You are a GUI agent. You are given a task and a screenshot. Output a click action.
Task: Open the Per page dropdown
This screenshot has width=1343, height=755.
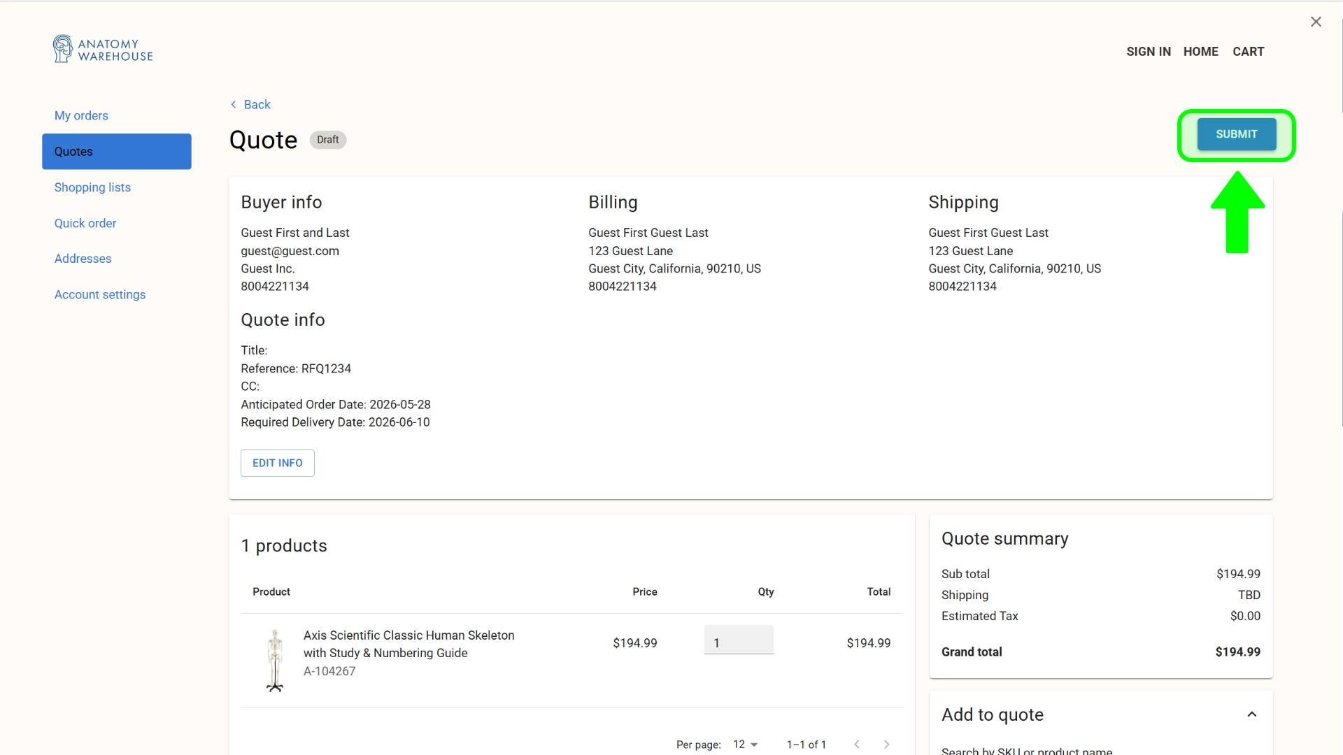click(746, 745)
